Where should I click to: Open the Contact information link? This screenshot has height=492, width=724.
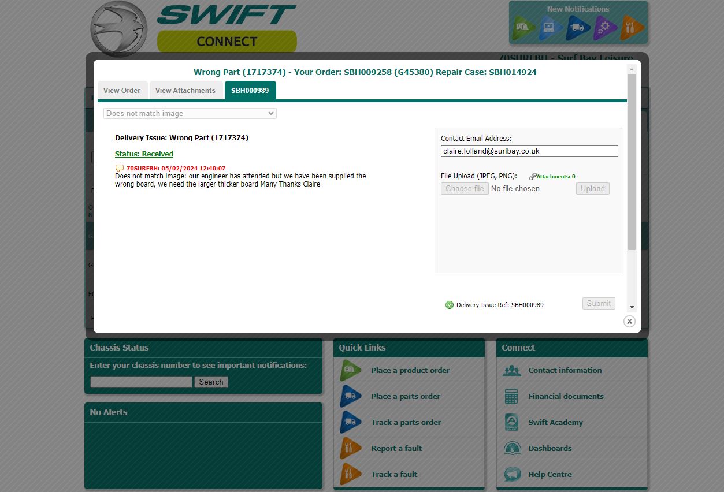(x=565, y=371)
